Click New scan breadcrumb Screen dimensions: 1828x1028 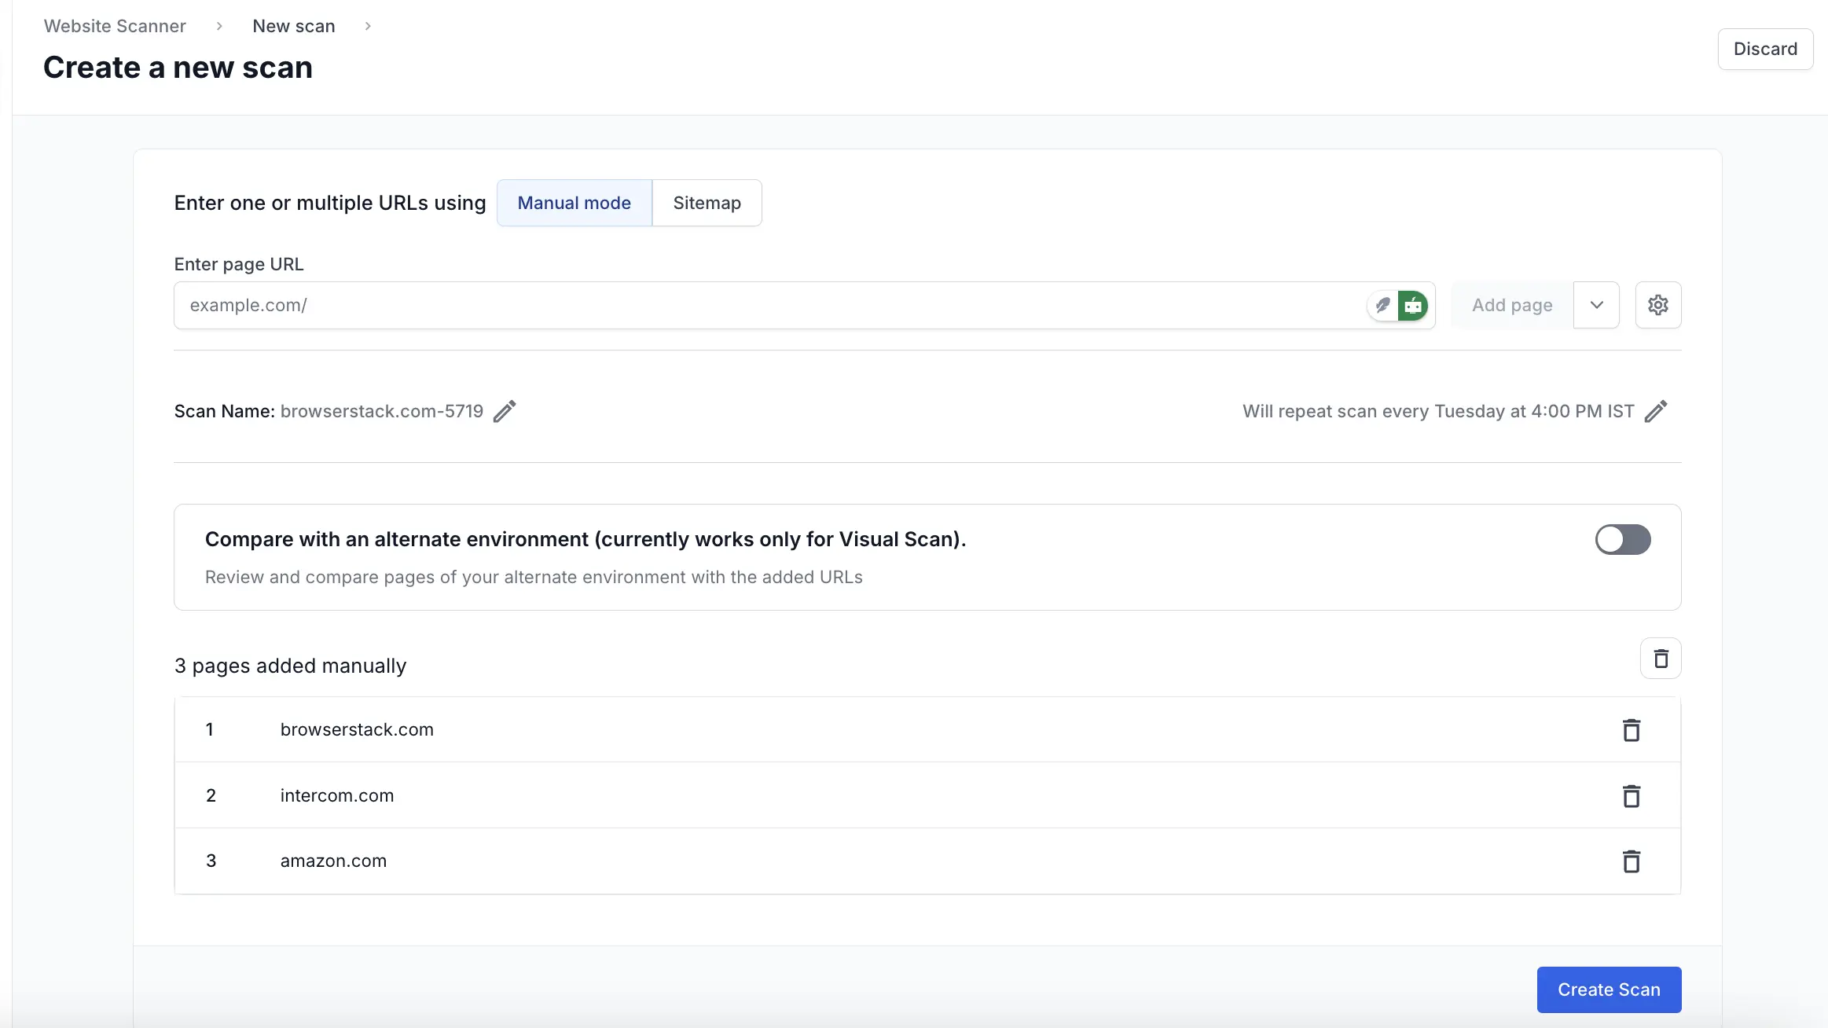point(293,26)
